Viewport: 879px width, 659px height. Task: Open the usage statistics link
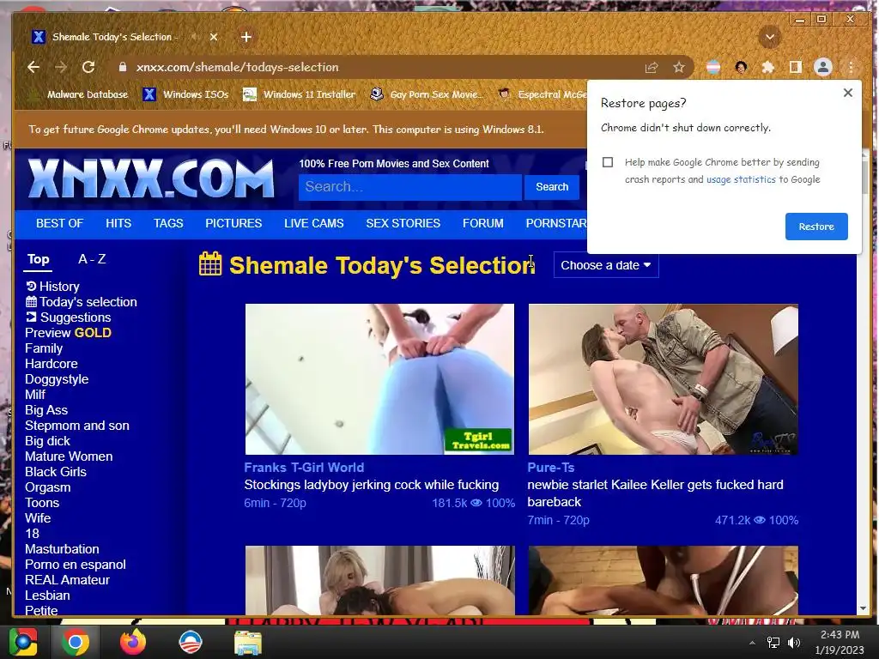pyautogui.click(x=741, y=179)
